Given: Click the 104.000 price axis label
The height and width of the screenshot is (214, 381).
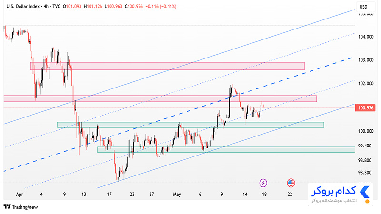Looking at the screenshot, I should [x=366, y=37].
